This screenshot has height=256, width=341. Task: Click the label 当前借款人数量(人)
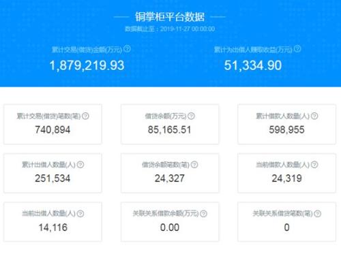click(283, 165)
